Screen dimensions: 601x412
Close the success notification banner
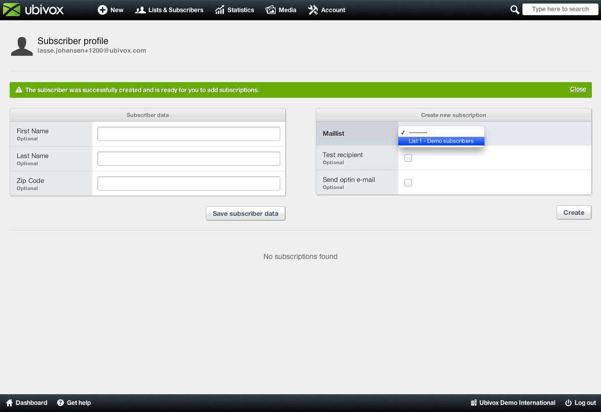(x=578, y=89)
